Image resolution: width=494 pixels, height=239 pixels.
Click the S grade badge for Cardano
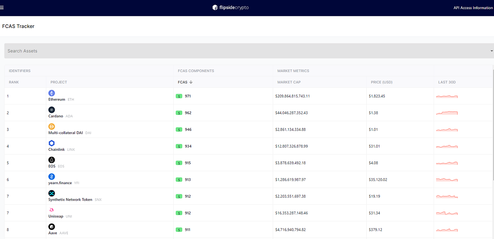(179, 113)
